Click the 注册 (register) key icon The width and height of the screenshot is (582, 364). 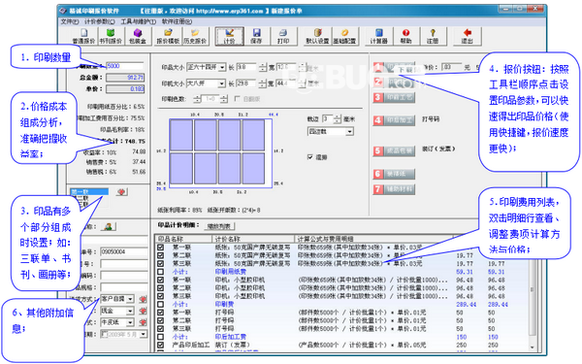(433, 37)
